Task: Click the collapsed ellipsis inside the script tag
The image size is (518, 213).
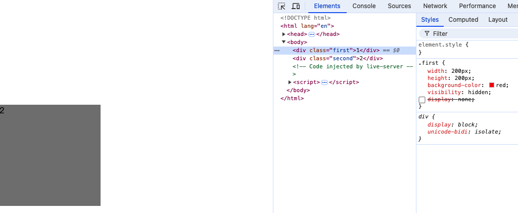Action: [x=324, y=82]
